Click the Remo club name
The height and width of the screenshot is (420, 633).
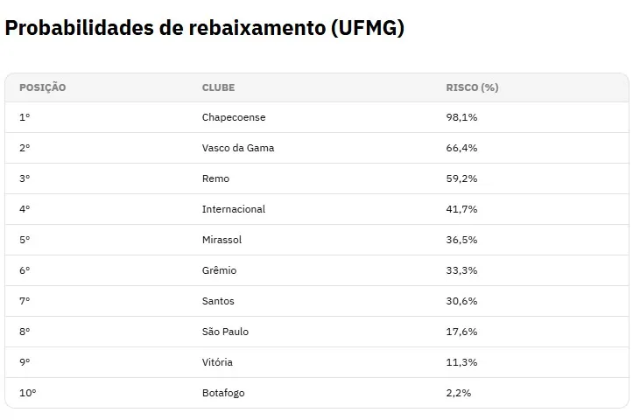pyautogui.click(x=215, y=178)
